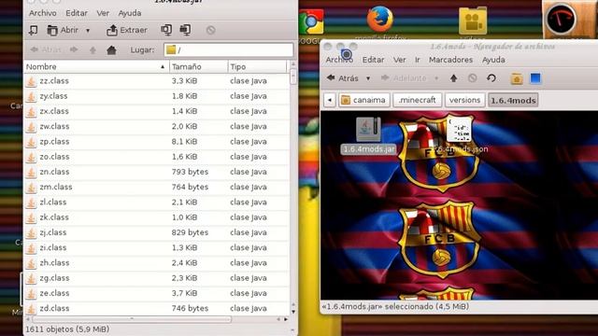Click the reload icon in file browser

click(x=491, y=78)
